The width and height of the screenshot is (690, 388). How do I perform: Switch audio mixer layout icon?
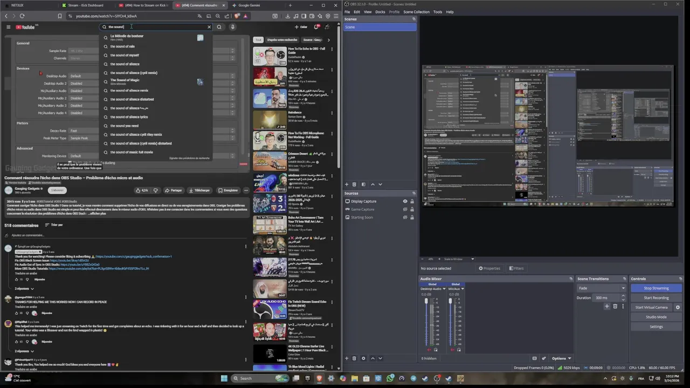click(x=534, y=358)
